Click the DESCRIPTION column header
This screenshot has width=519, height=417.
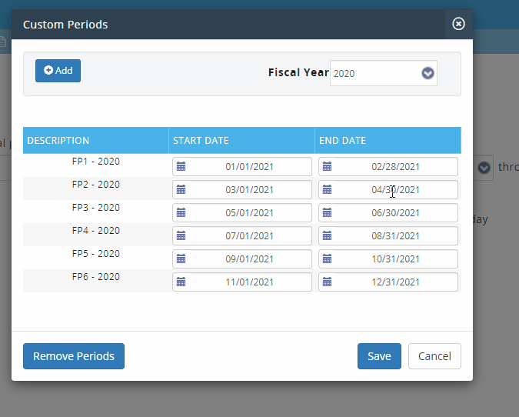point(58,141)
